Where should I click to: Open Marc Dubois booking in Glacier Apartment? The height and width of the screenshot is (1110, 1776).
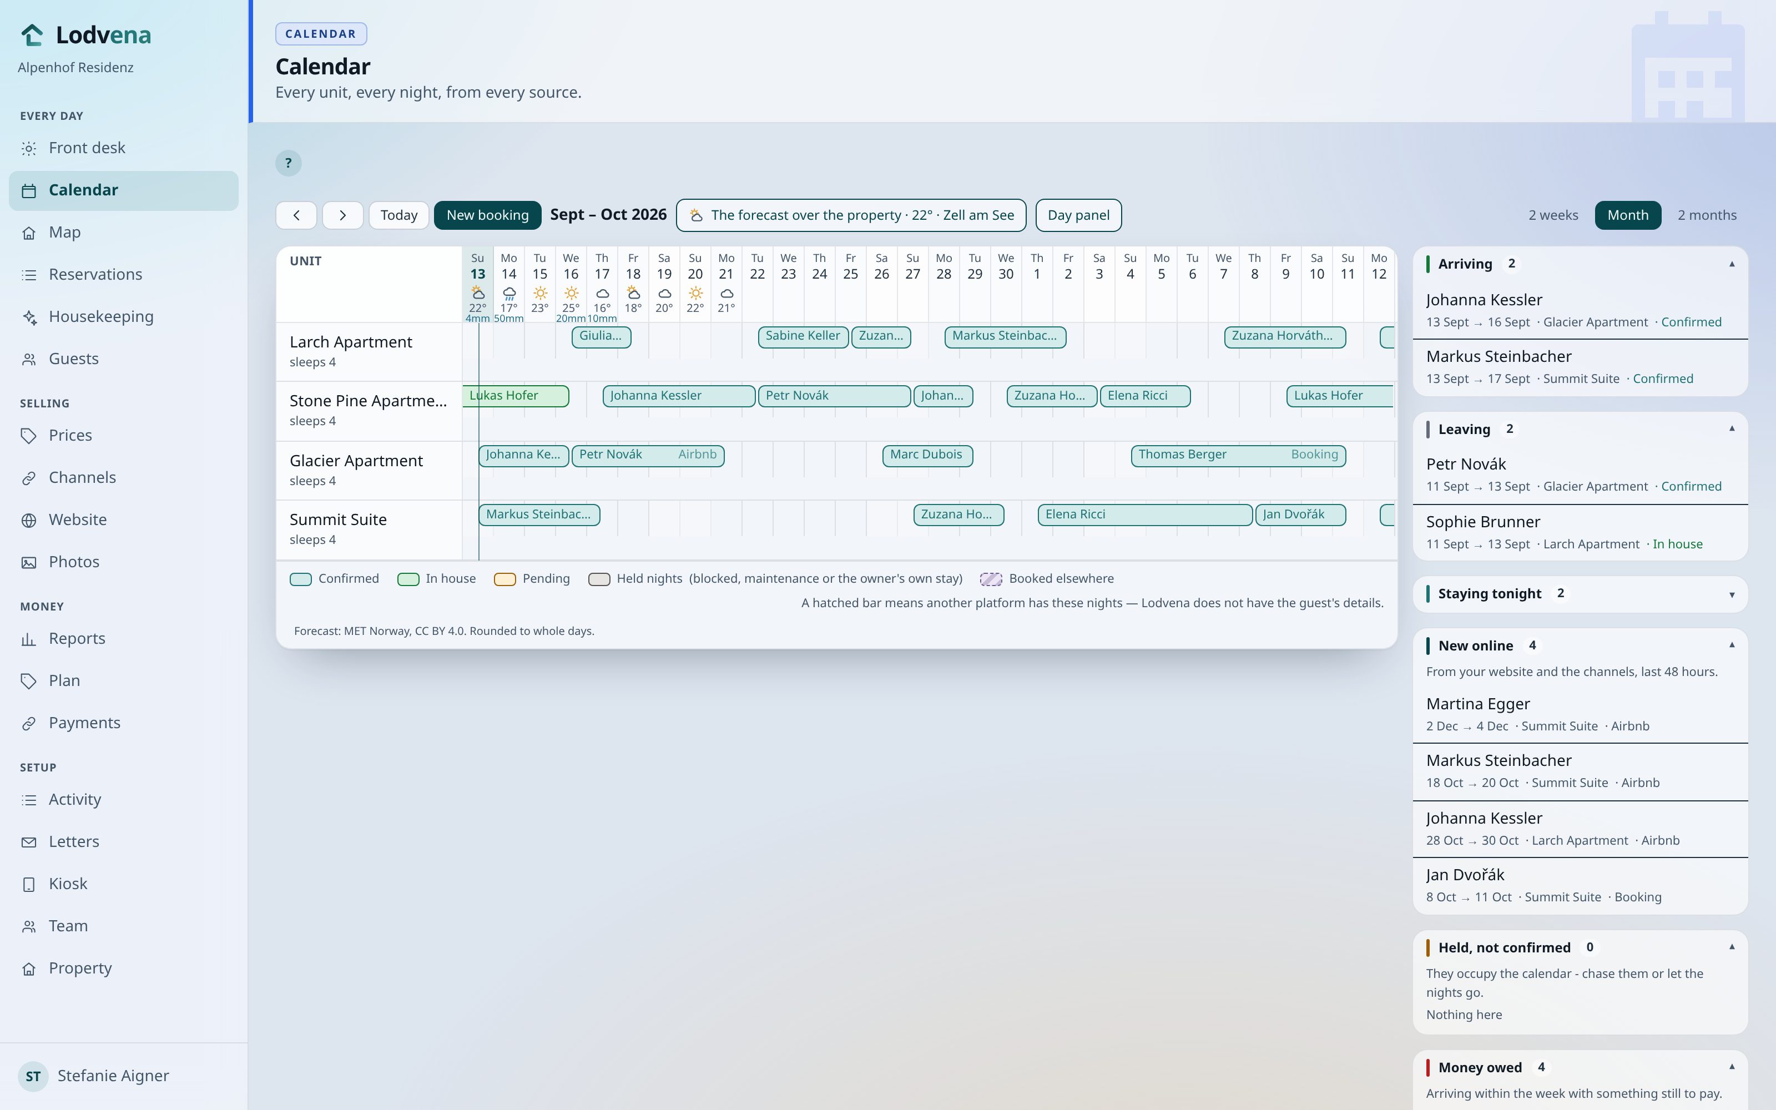tap(927, 456)
